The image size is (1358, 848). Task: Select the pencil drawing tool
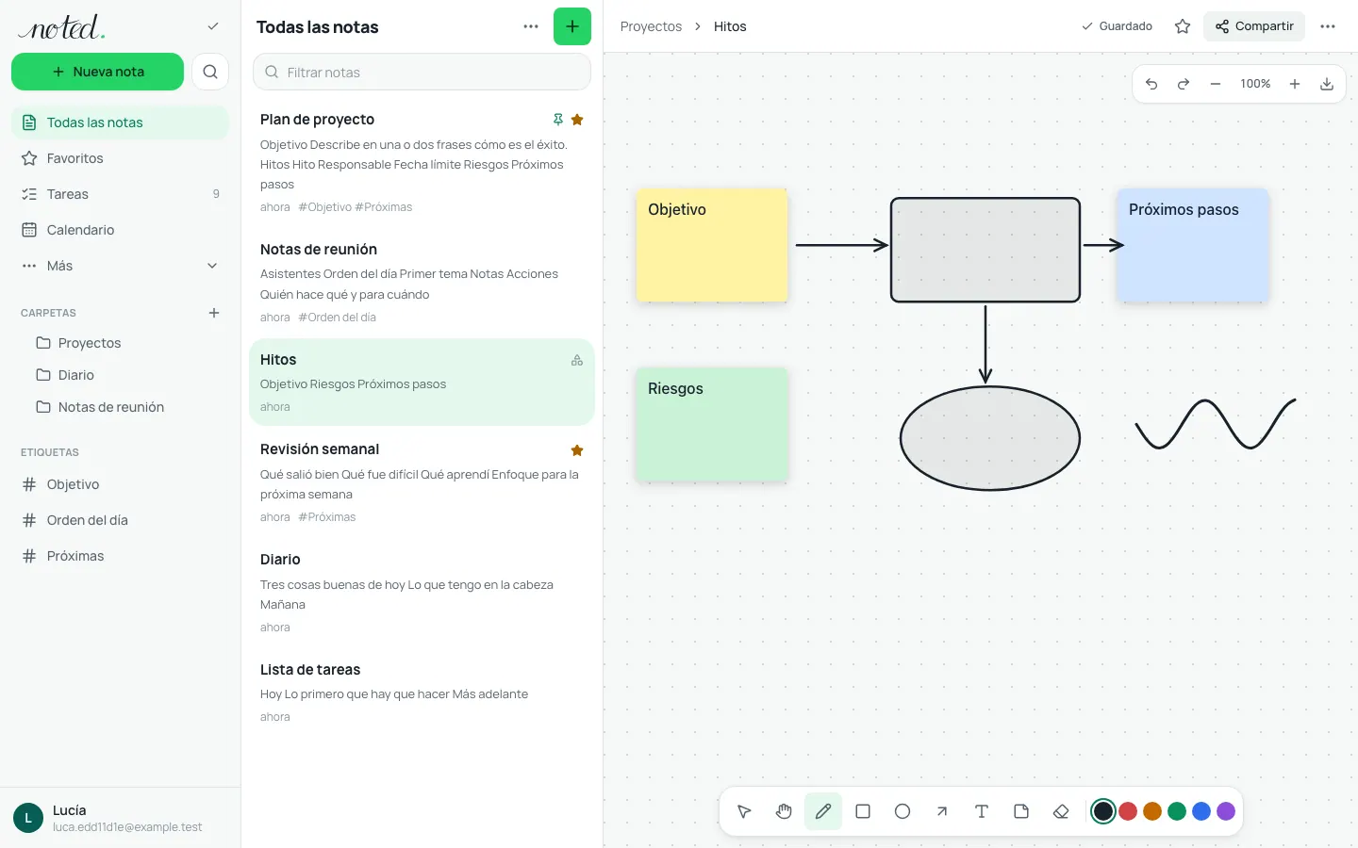pos(823,811)
